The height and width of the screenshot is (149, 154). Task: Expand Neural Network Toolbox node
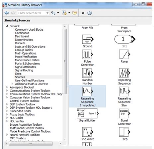[x=7, y=135]
